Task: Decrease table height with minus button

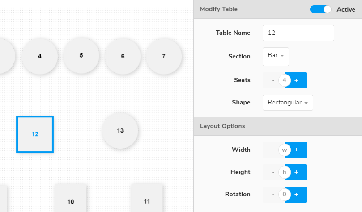Action: coord(273,172)
